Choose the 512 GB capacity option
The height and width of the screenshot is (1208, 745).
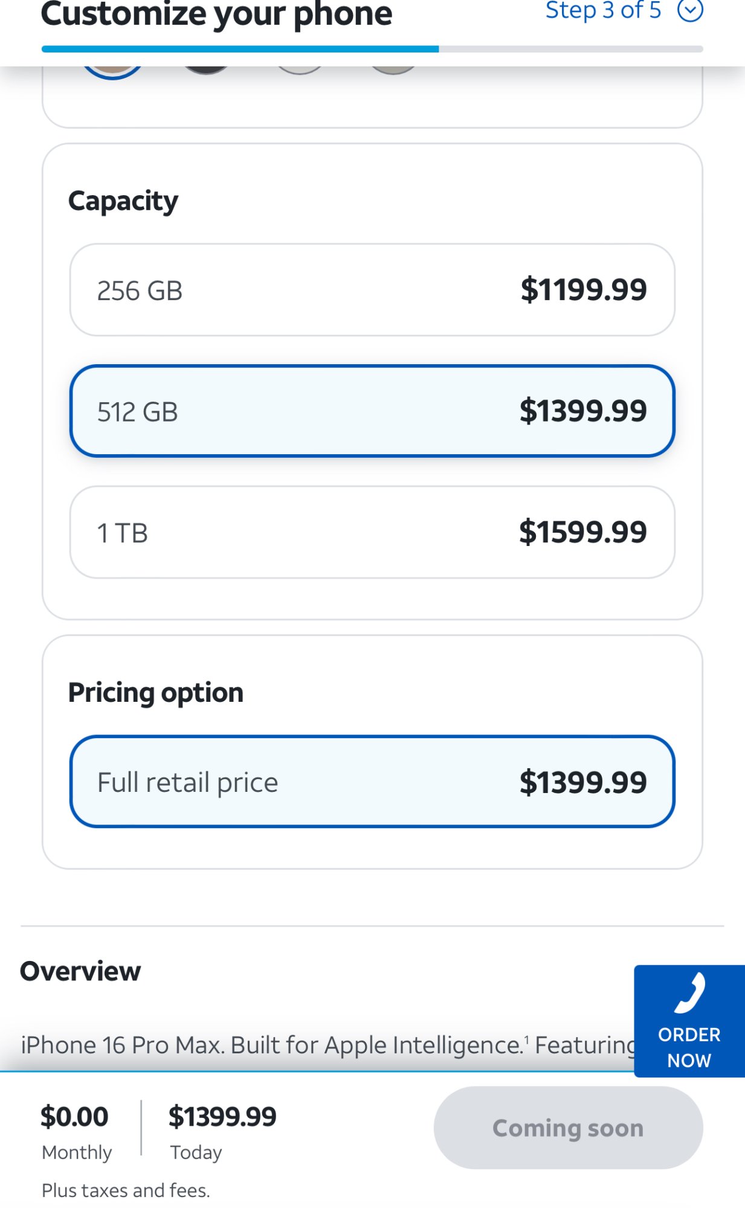[372, 411]
